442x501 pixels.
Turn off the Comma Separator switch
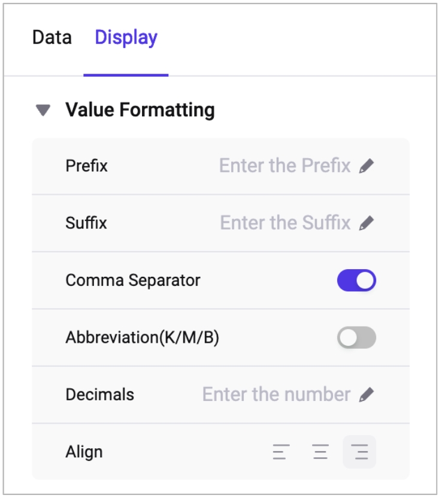(356, 280)
